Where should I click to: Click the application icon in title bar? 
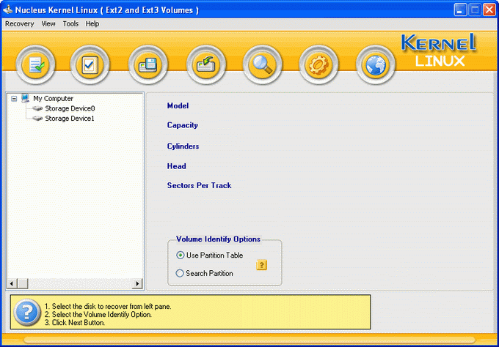7,10
